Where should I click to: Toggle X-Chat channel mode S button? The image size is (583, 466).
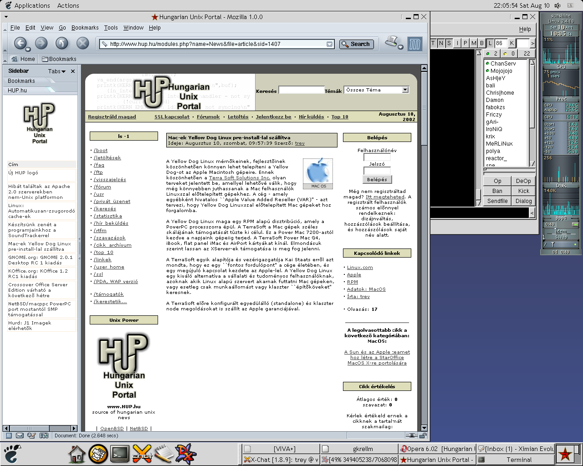449,43
